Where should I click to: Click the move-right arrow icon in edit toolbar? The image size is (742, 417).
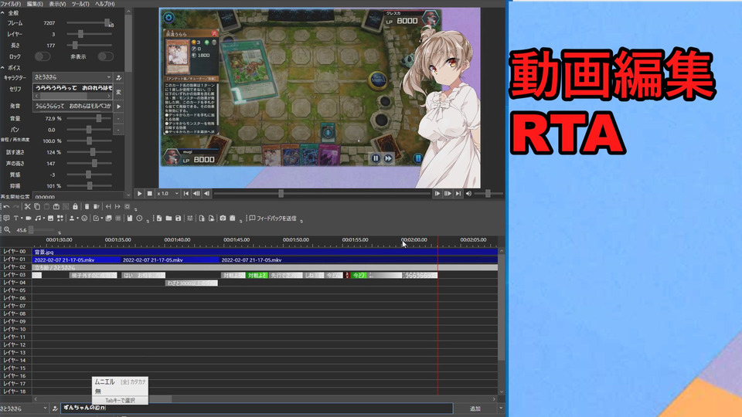117,207
